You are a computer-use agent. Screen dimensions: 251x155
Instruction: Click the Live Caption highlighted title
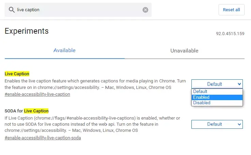[17, 74]
